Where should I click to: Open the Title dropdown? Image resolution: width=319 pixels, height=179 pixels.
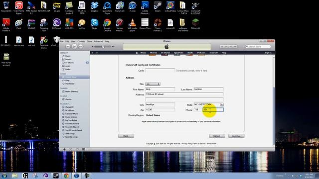[x=153, y=84]
